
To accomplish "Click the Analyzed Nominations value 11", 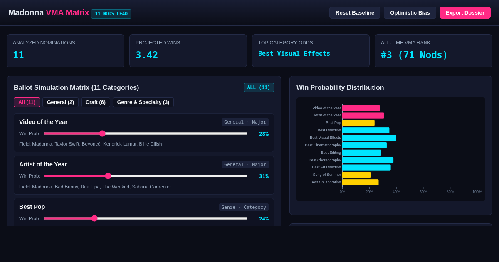I will [x=18, y=55].
